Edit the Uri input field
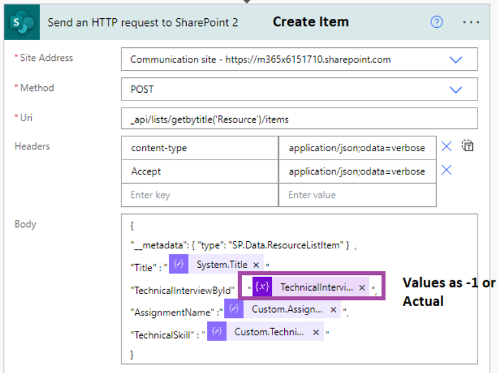The width and height of the screenshot is (499, 373). [299, 119]
